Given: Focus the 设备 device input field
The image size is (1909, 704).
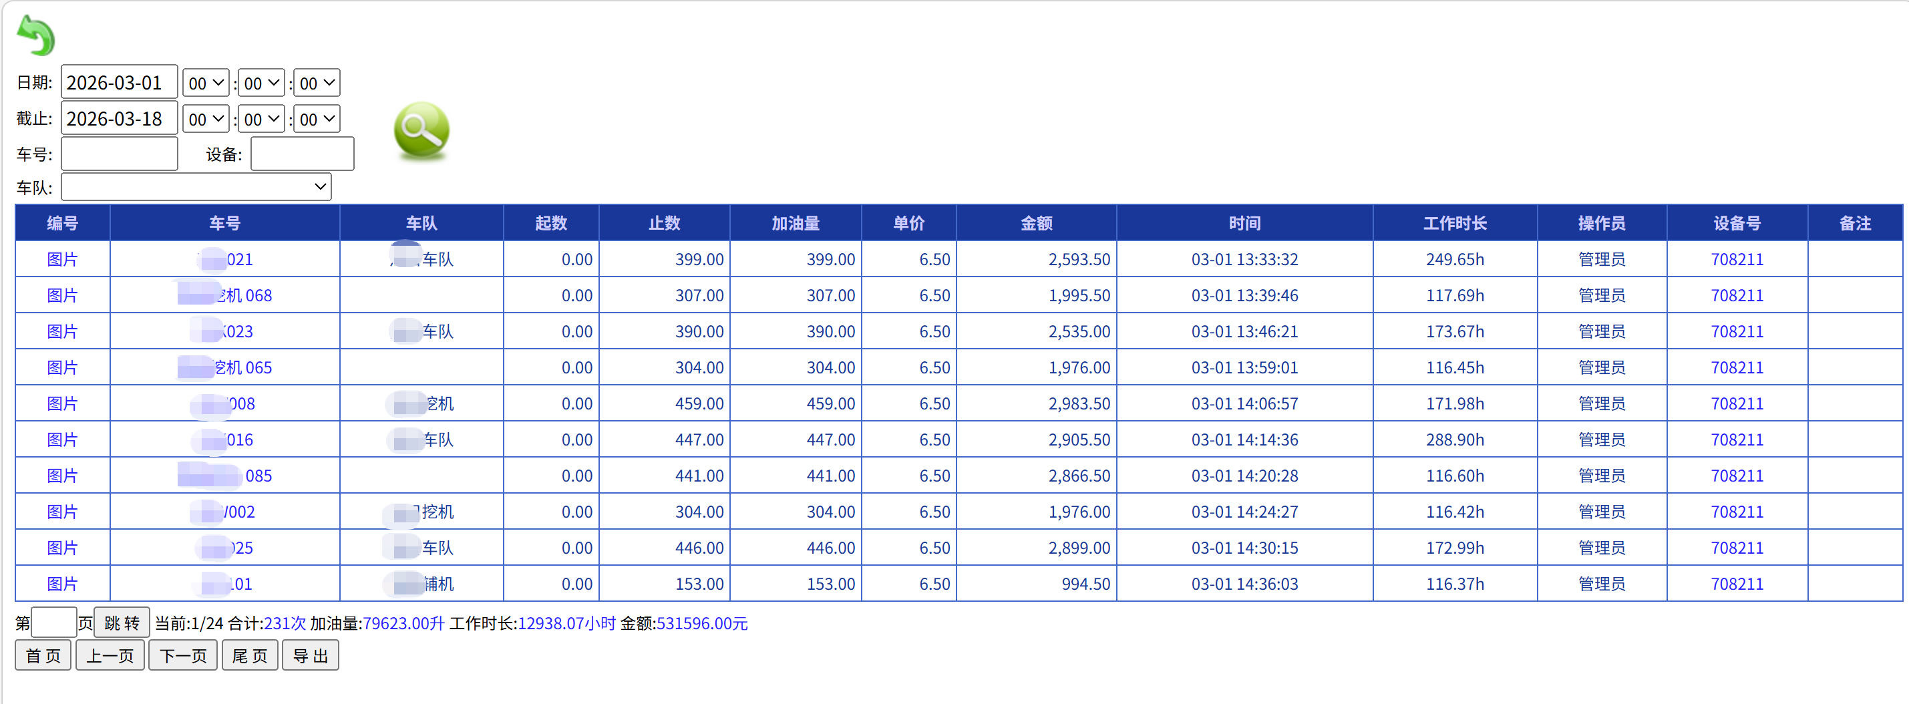Looking at the screenshot, I should (302, 154).
